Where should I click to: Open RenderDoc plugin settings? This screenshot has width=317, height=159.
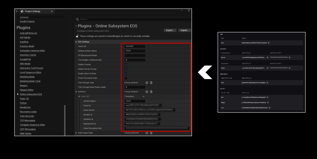pos(25,108)
